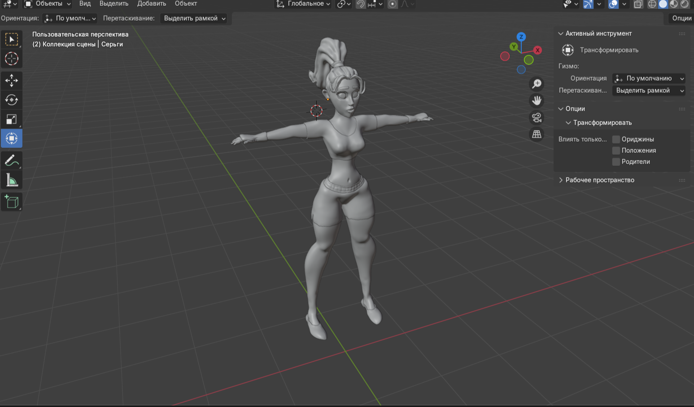This screenshot has height=407, width=694.
Task: Click the camera view icon
Action: coord(537,117)
